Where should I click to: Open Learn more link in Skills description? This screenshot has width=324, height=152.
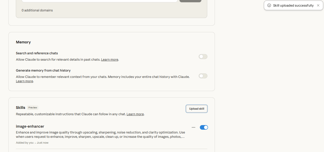(135, 114)
